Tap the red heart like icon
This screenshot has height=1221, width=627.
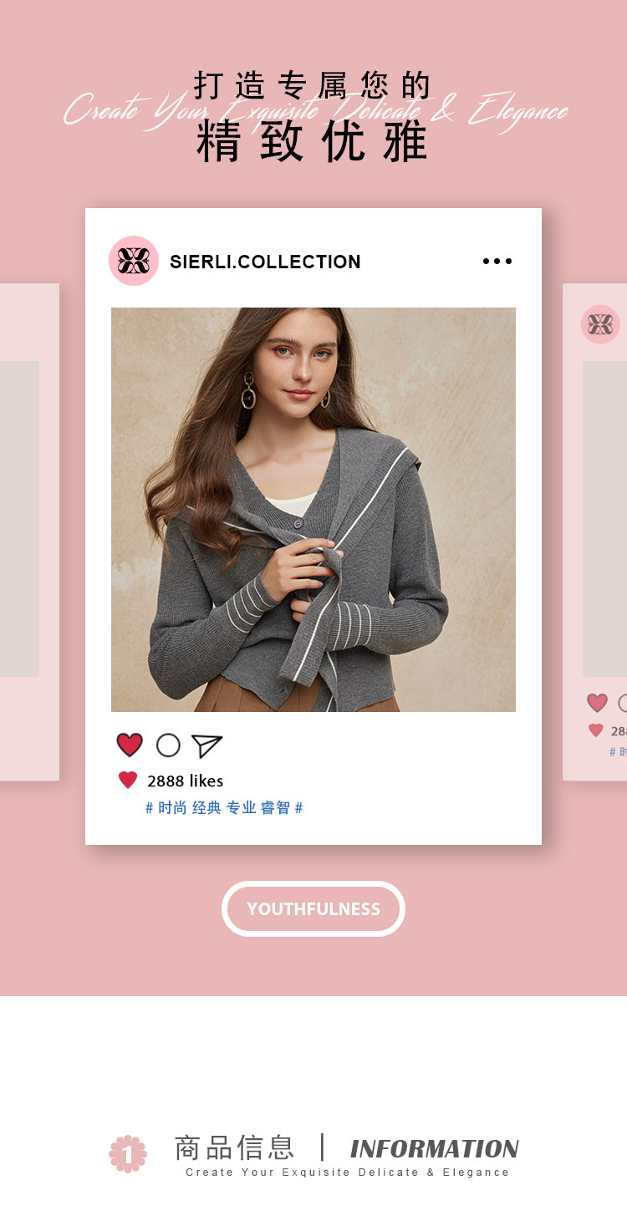(x=130, y=745)
